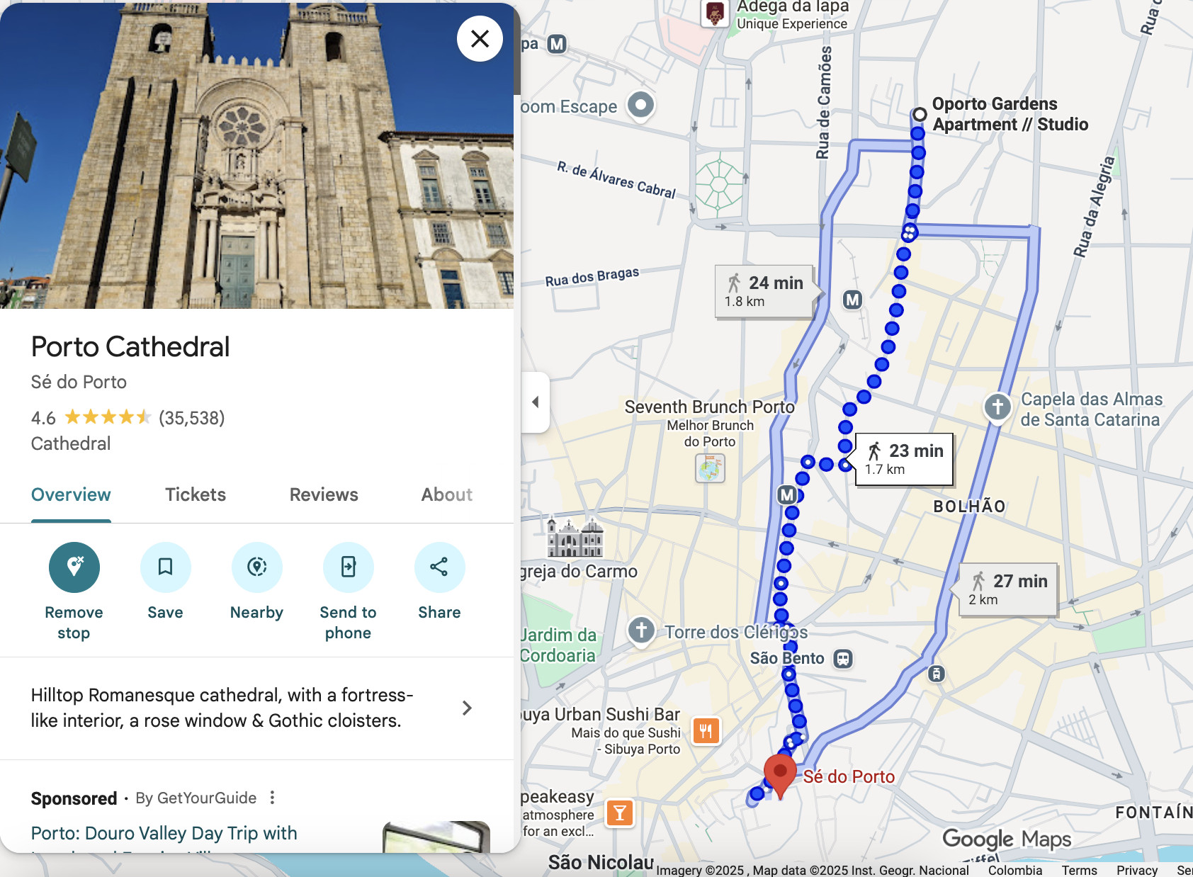Screen dimensions: 1193x877
Task: Save Porto Cathedral using the bookmark icon
Action: pos(165,567)
